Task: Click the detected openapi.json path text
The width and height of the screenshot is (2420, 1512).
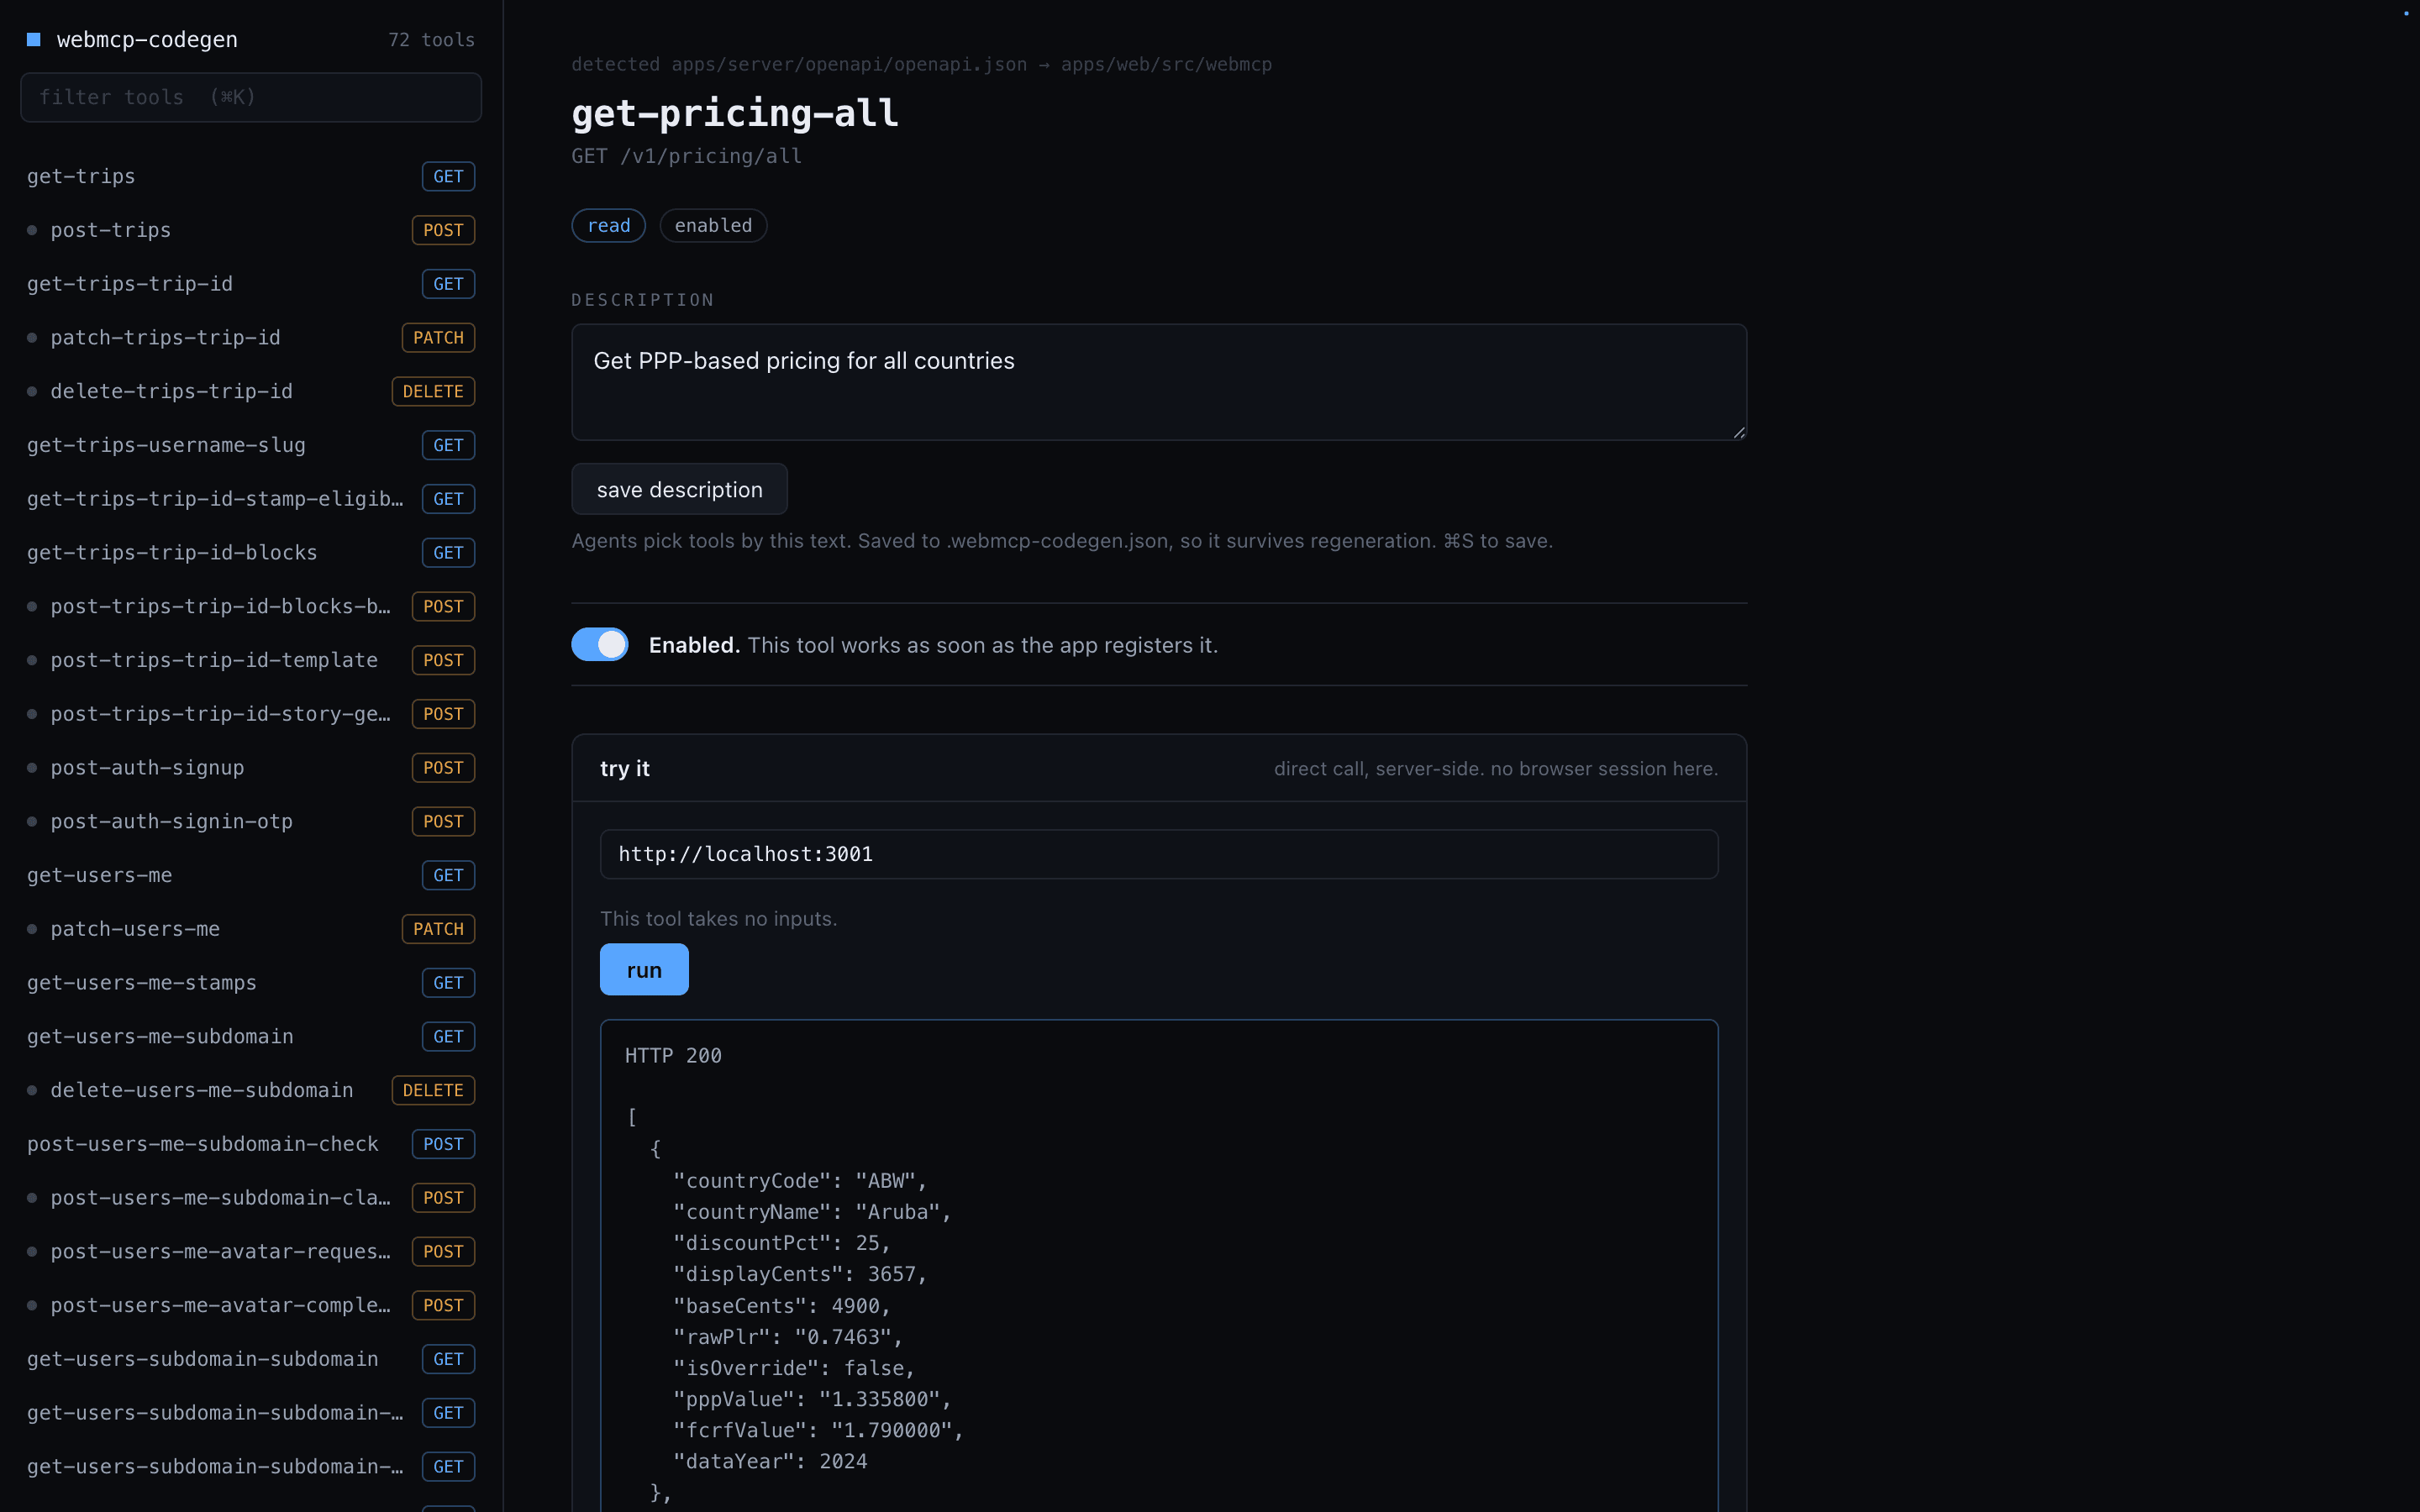Action: click(921, 65)
